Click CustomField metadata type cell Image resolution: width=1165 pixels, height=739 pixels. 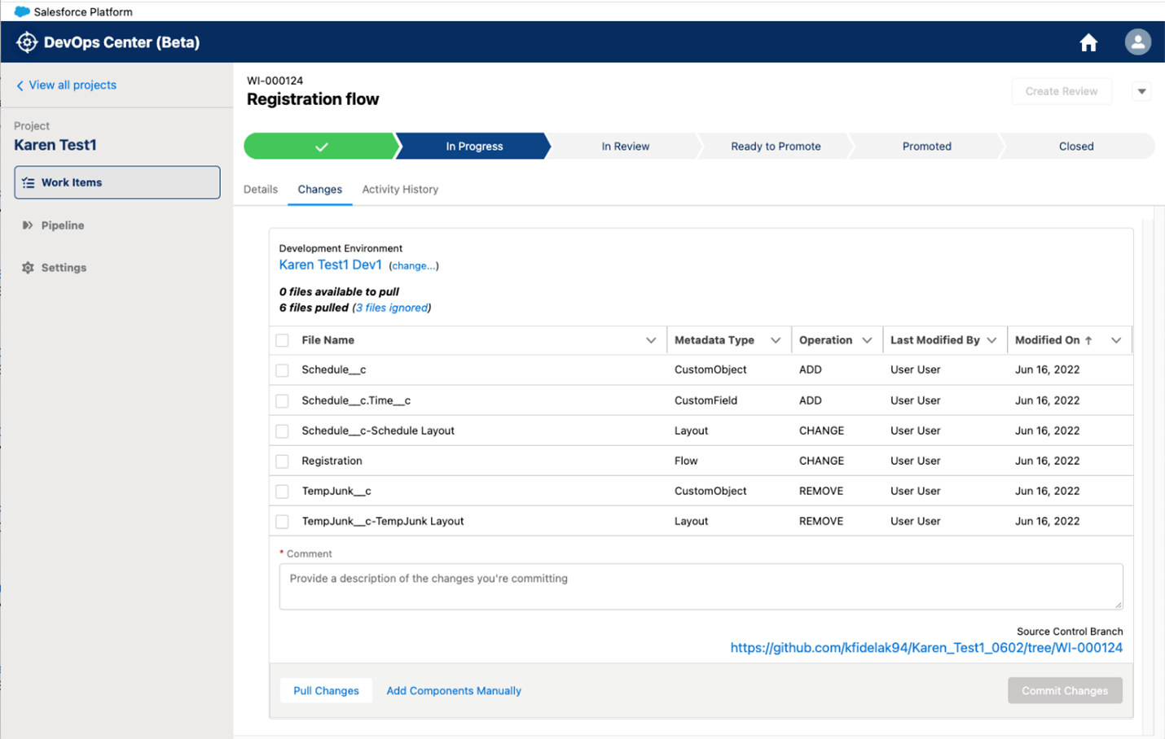click(706, 400)
